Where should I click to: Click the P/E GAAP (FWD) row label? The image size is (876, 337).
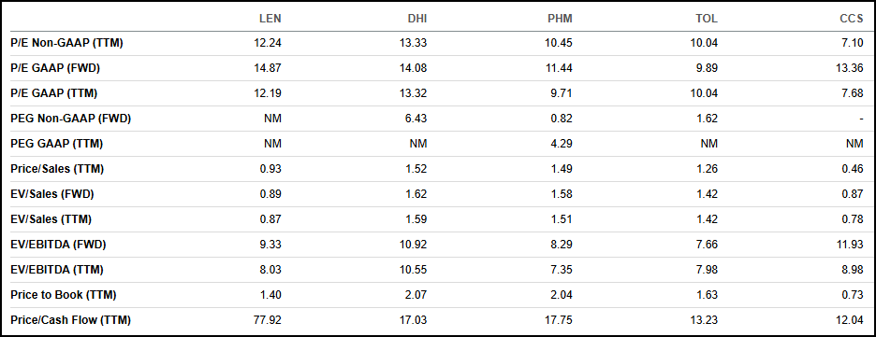(x=56, y=68)
